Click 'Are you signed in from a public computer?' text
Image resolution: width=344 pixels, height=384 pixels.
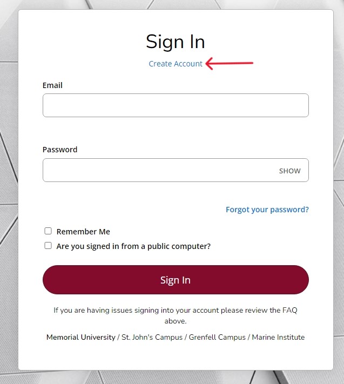[133, 246]
